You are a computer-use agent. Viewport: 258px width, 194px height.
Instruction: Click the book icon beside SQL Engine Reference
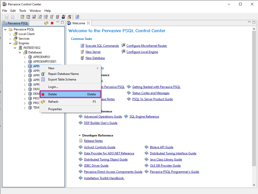pos(126,117)
